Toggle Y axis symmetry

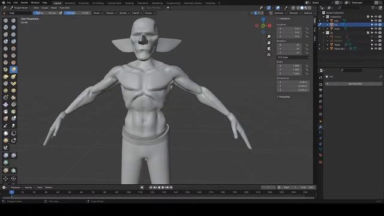[x=259, y=13]
